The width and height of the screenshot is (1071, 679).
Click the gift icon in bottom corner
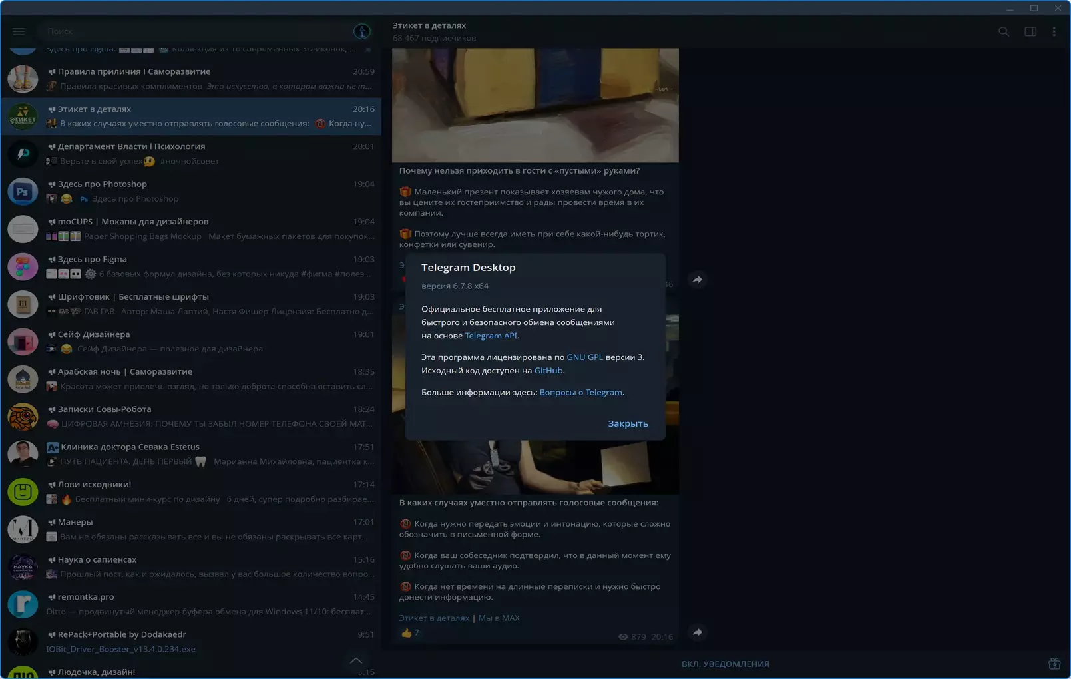[1054, 664]
